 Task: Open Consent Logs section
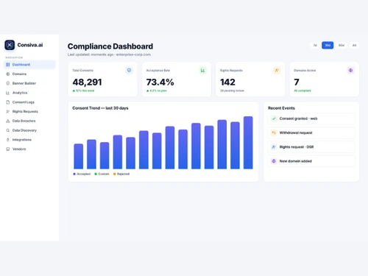point(29,102)
